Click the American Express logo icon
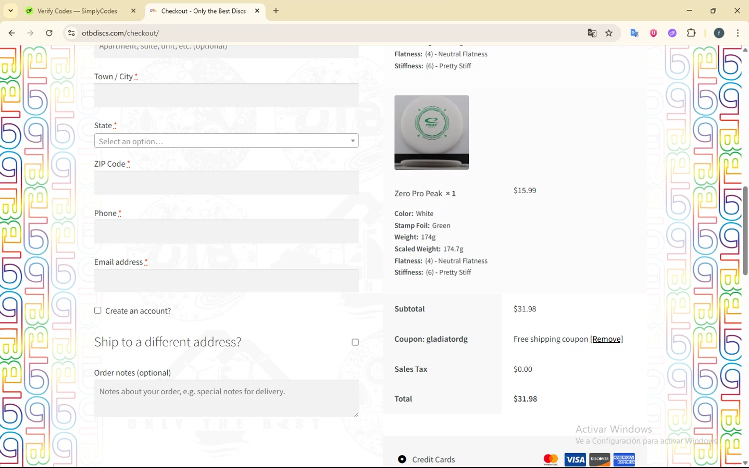The width and height of the screenshot is (749, 468). [x=624, y=460]
